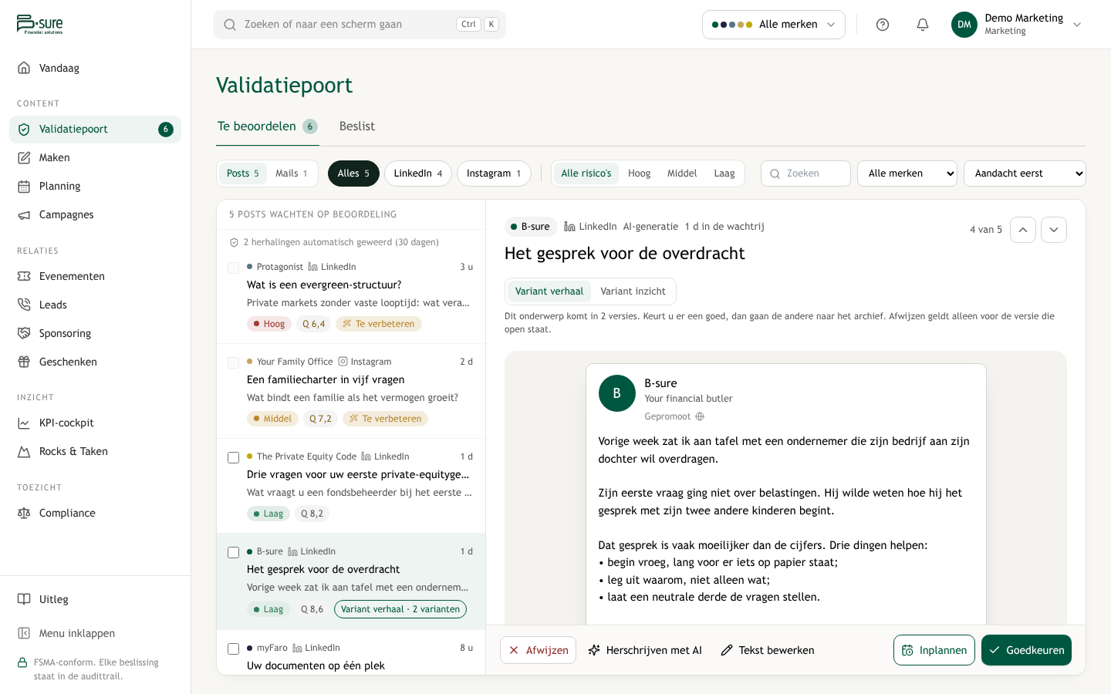Click the Goedkeuren button

pos(1026,650)
